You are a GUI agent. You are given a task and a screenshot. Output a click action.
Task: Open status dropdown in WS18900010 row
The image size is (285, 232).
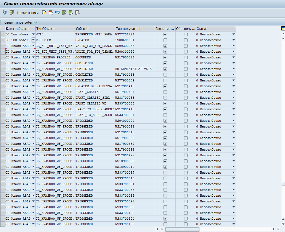tap(233, 167)
